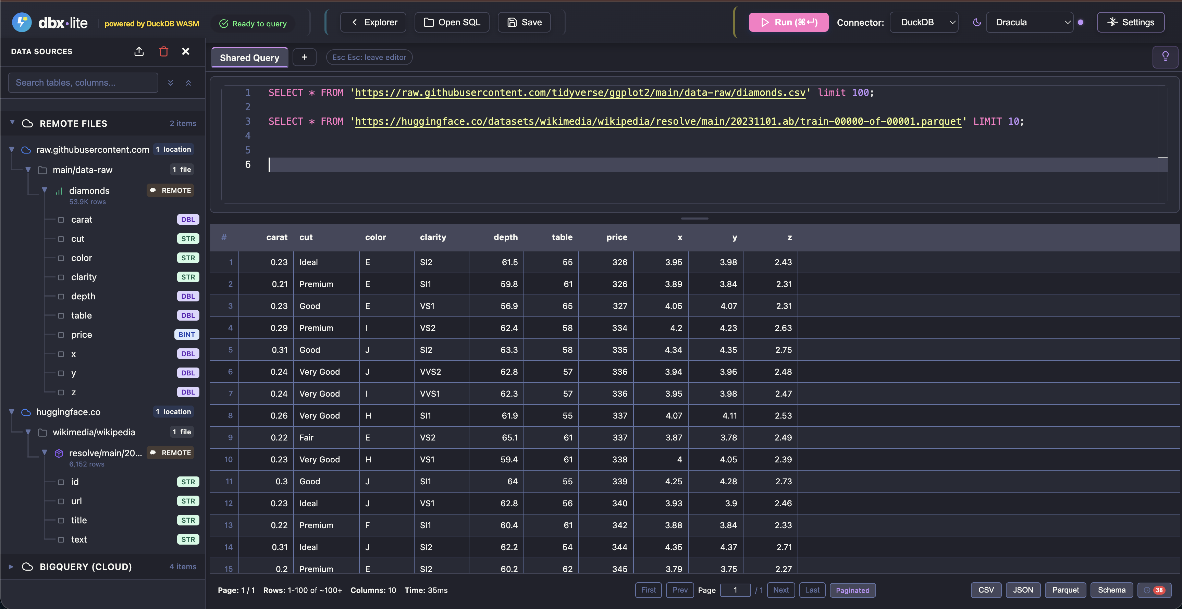Collapse the raw.githubusercontent.com node
The image size is (1182, 609).
[x=12, y=149]
